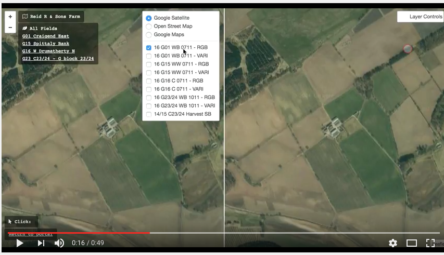This screenshot has width=444, height=255.
Task: Select the Google Satellite base layer
Action: point(149,18)
